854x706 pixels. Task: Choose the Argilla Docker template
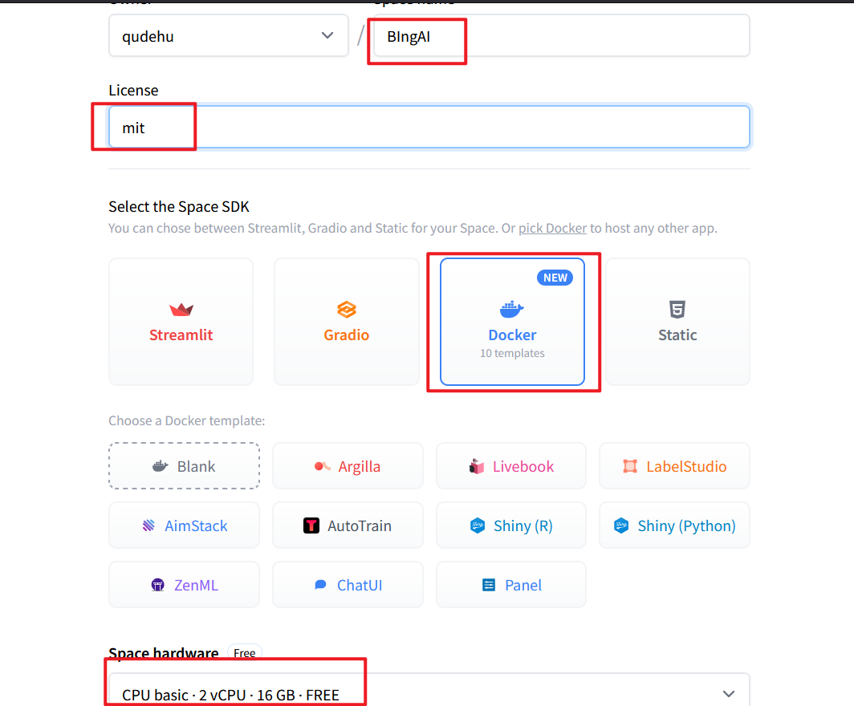pos(348,465)
